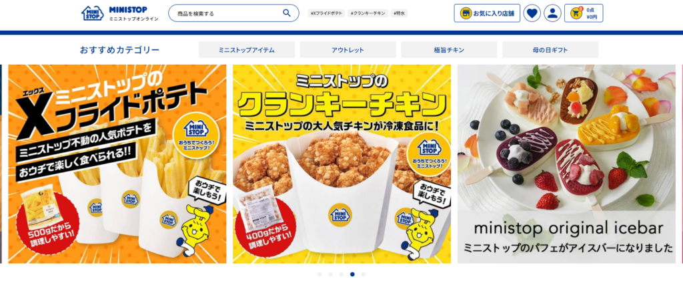Select the last carousel pagination dot
The height and width of the screenshot is (297, 683).
pyautogui.click(x=364, y=274)
